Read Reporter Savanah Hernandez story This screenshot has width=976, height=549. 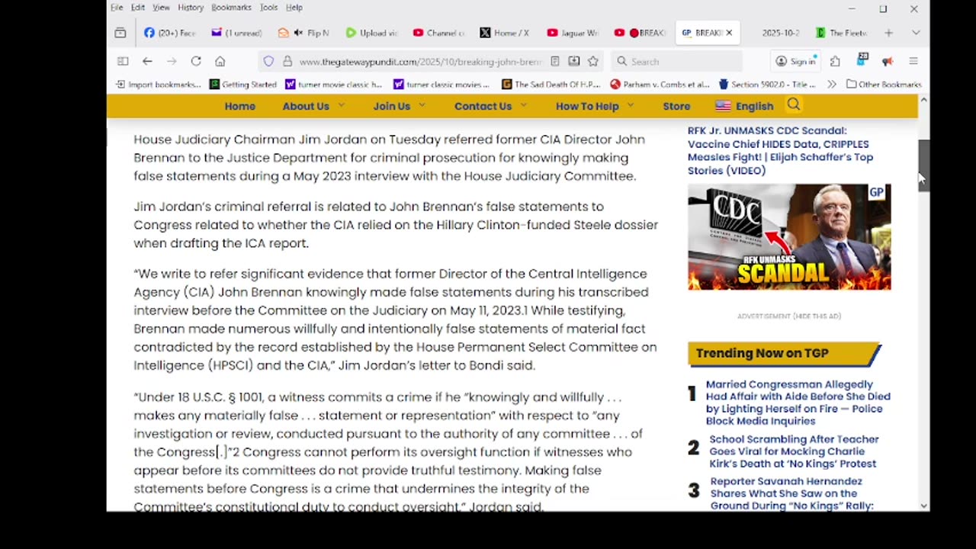pyautogui.click(x=791, y=493)
